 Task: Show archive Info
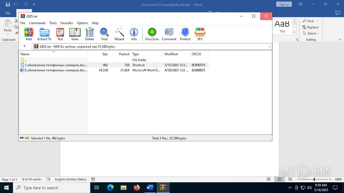[134, 34]
